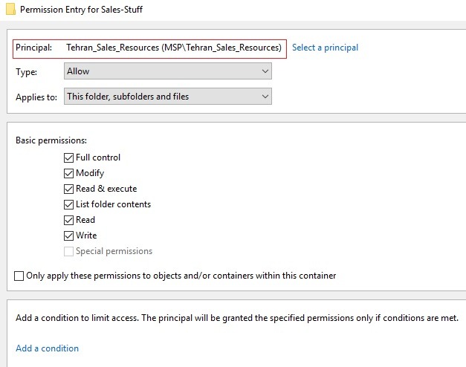
Task: Uncheck the Modify permission
Action: point(68,173)
